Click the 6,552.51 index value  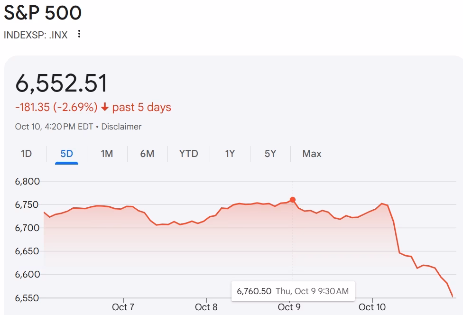coord(62,83)
